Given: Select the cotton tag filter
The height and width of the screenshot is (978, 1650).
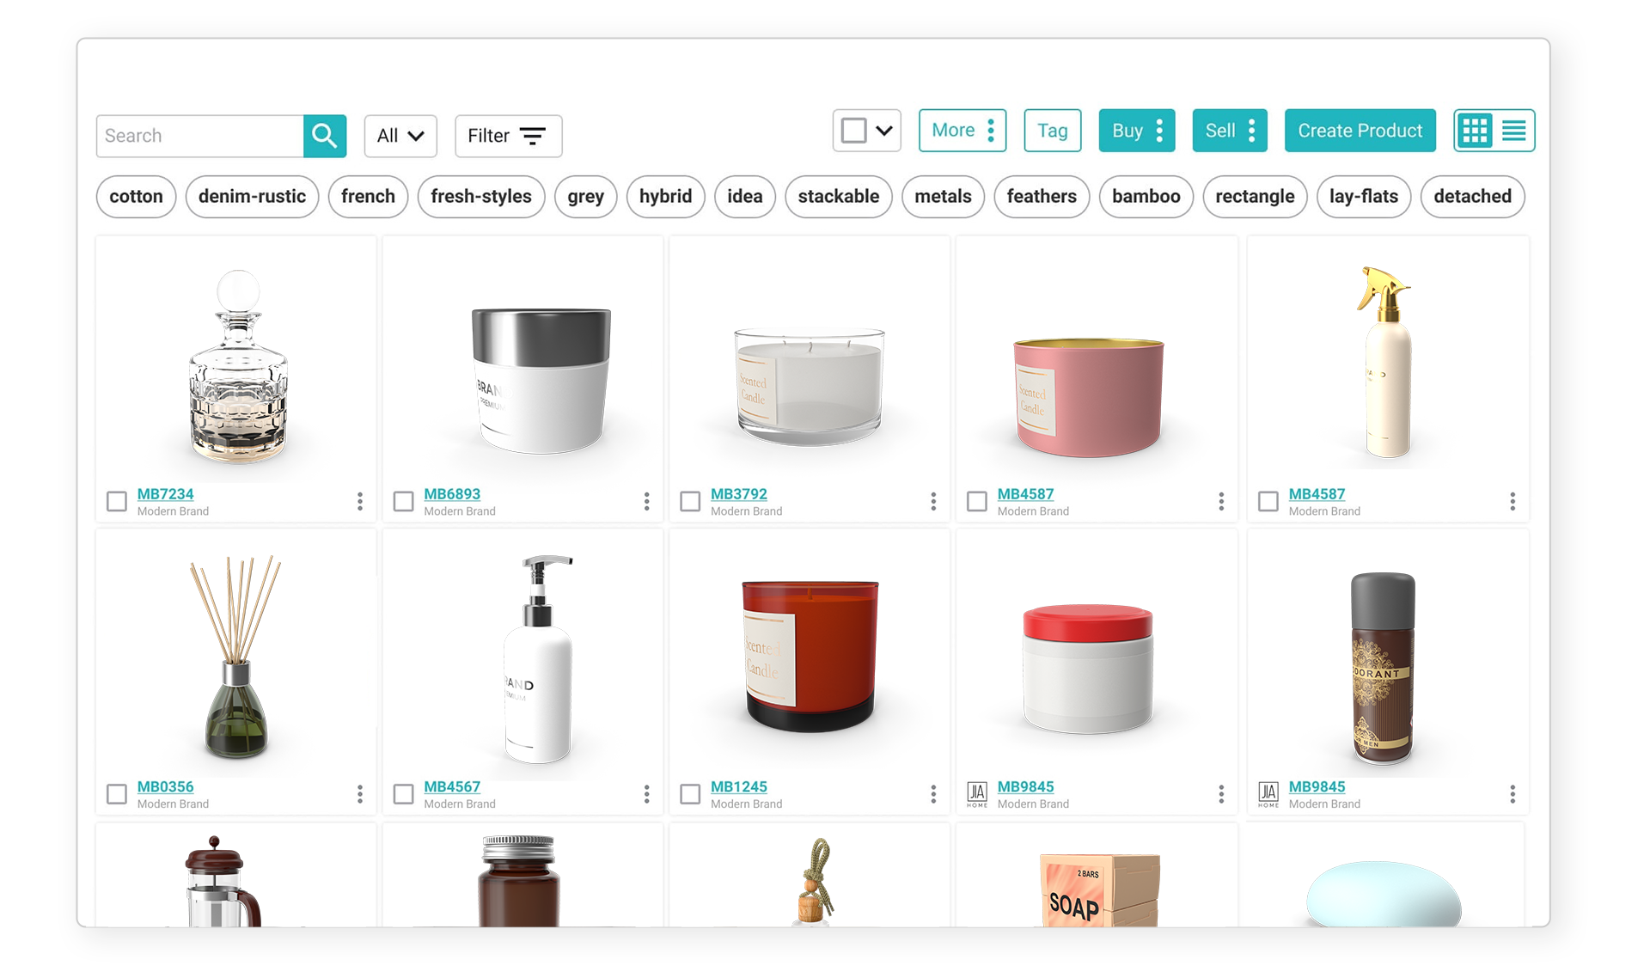Looking at the screenshot, I should 135,196.
